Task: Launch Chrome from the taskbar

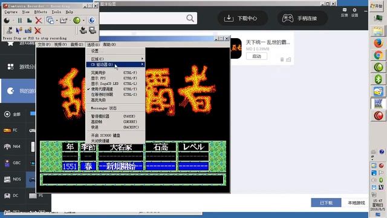Action: coord(378,55)
